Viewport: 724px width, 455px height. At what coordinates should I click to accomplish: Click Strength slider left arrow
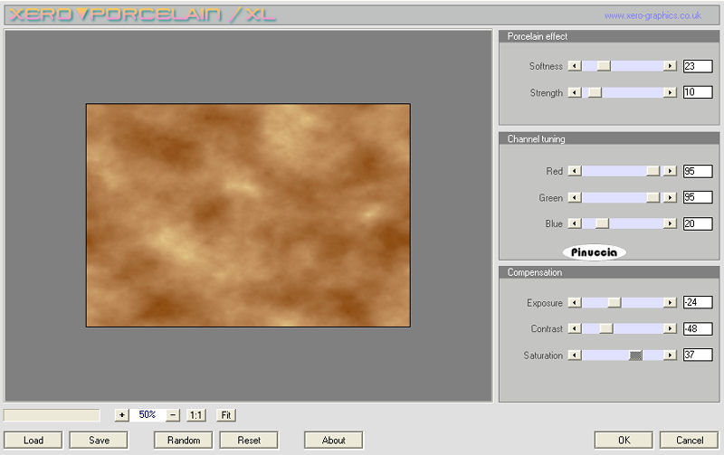(575, 93)
